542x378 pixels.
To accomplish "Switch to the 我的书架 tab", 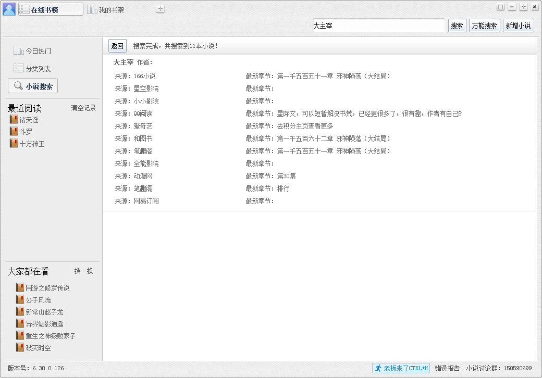I will 106,9.
